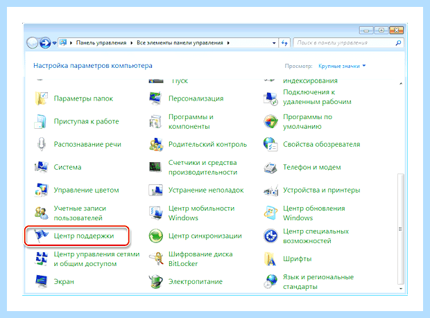Click the Родительский контроль icon
430x318 pixels.
coord(155,144)
